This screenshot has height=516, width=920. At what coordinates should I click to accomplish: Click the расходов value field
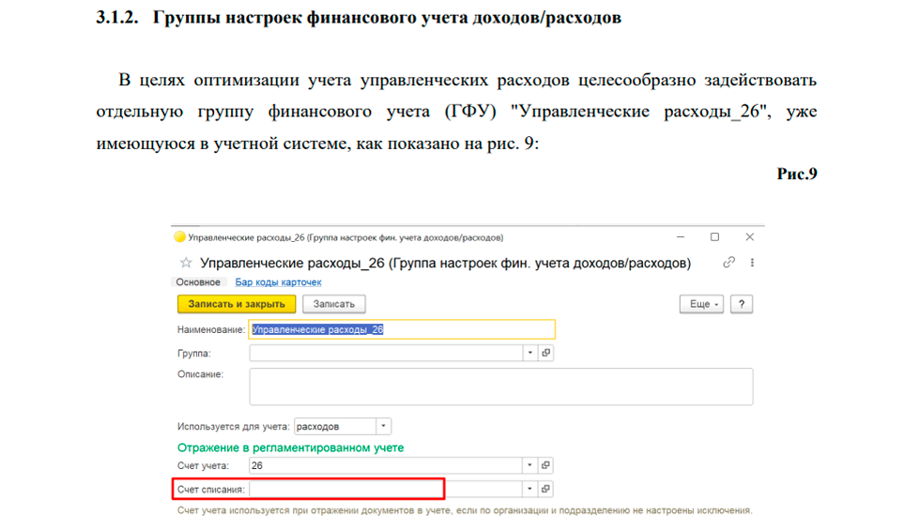pos(335,426)
